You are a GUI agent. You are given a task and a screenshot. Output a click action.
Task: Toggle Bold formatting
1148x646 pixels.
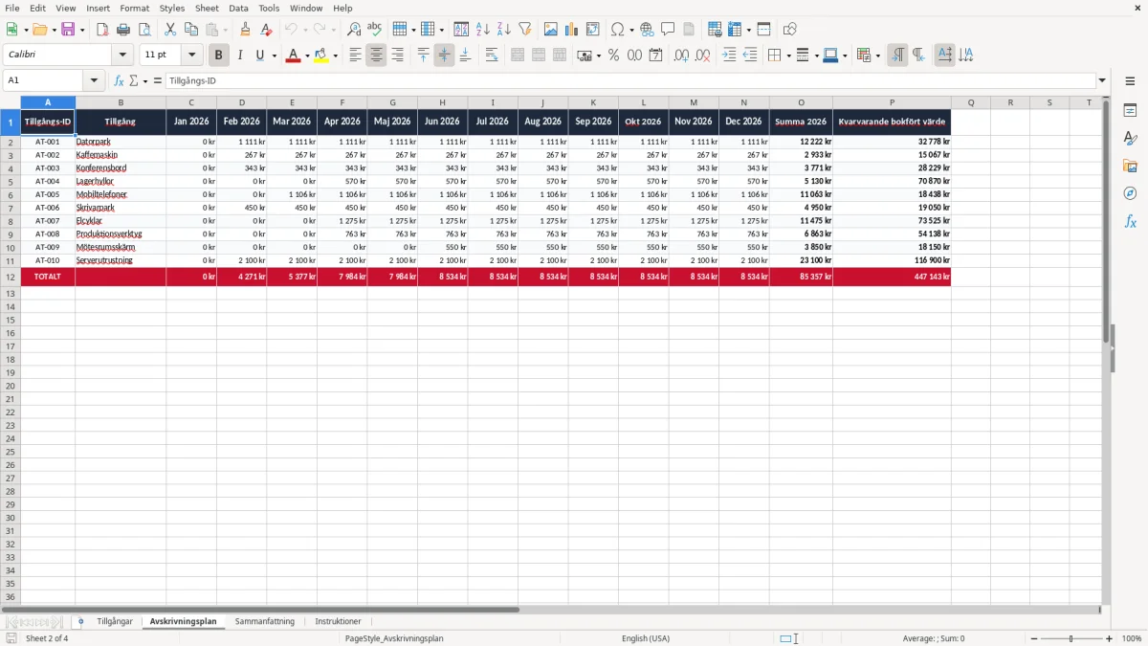pyautogui.click(x=218, y=56)
